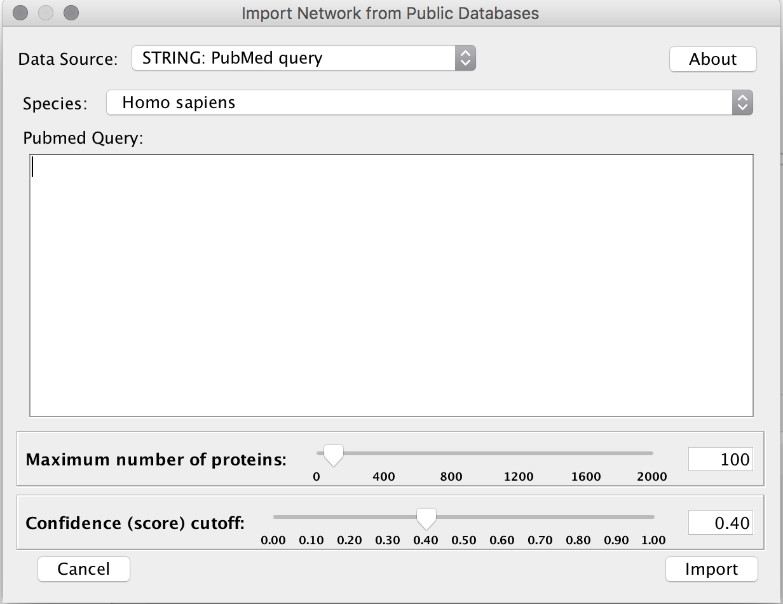Screen dimensions: 783x604
Task: Click the Confidence score cutoff slider thumb
Action: [x=426, y=519]
